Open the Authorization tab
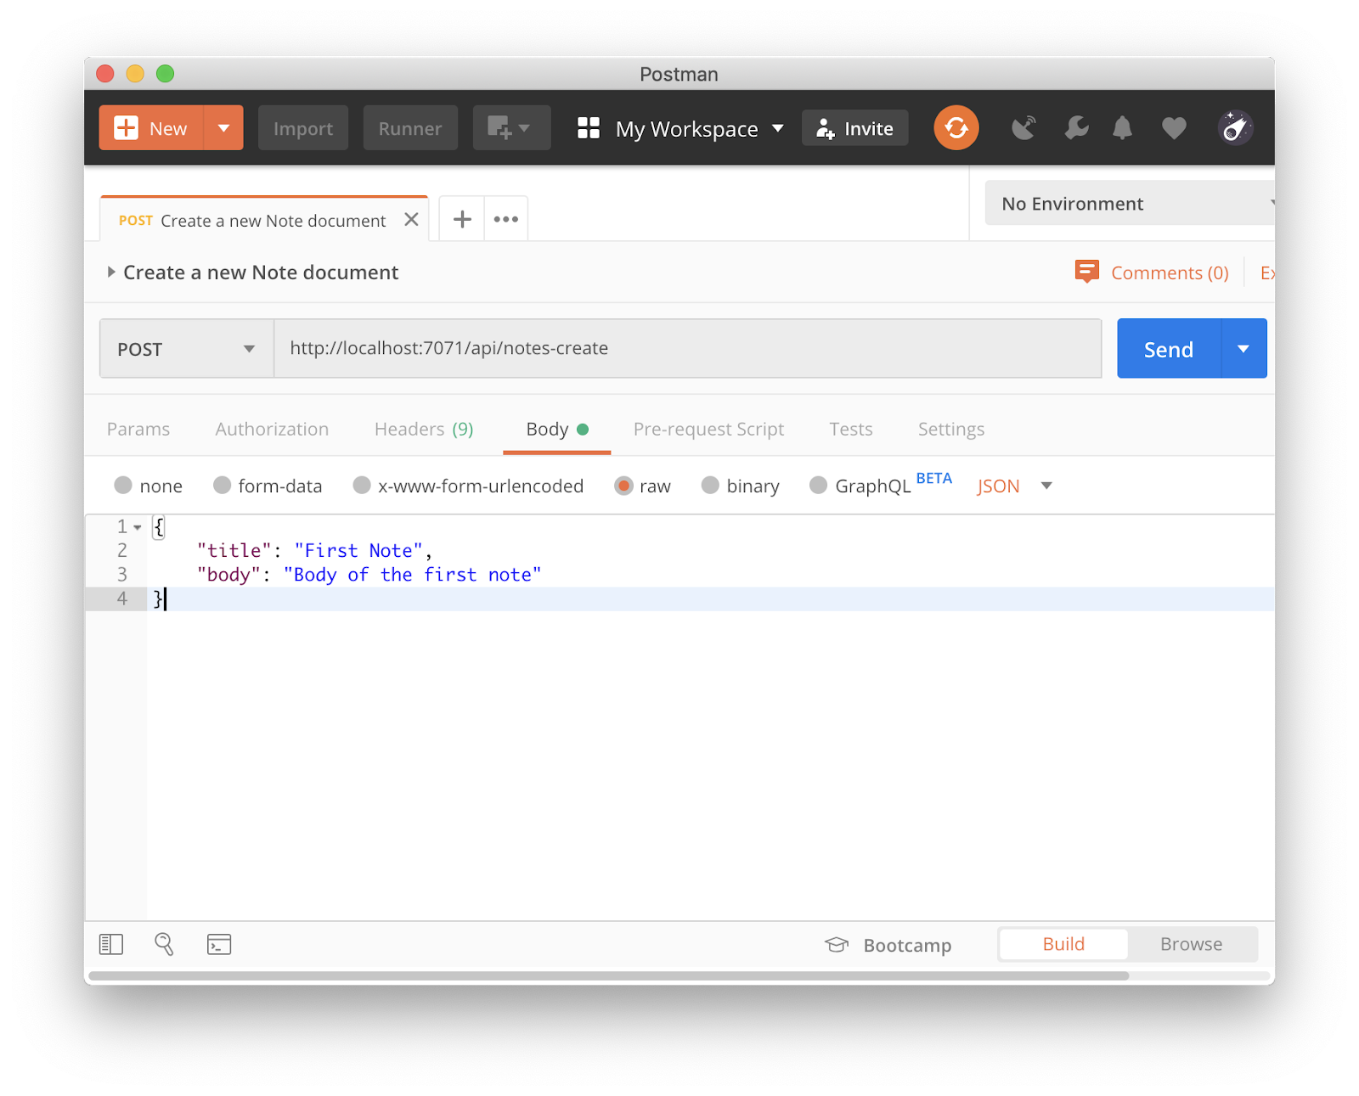1359x1096 pixels. coord(272,430)
